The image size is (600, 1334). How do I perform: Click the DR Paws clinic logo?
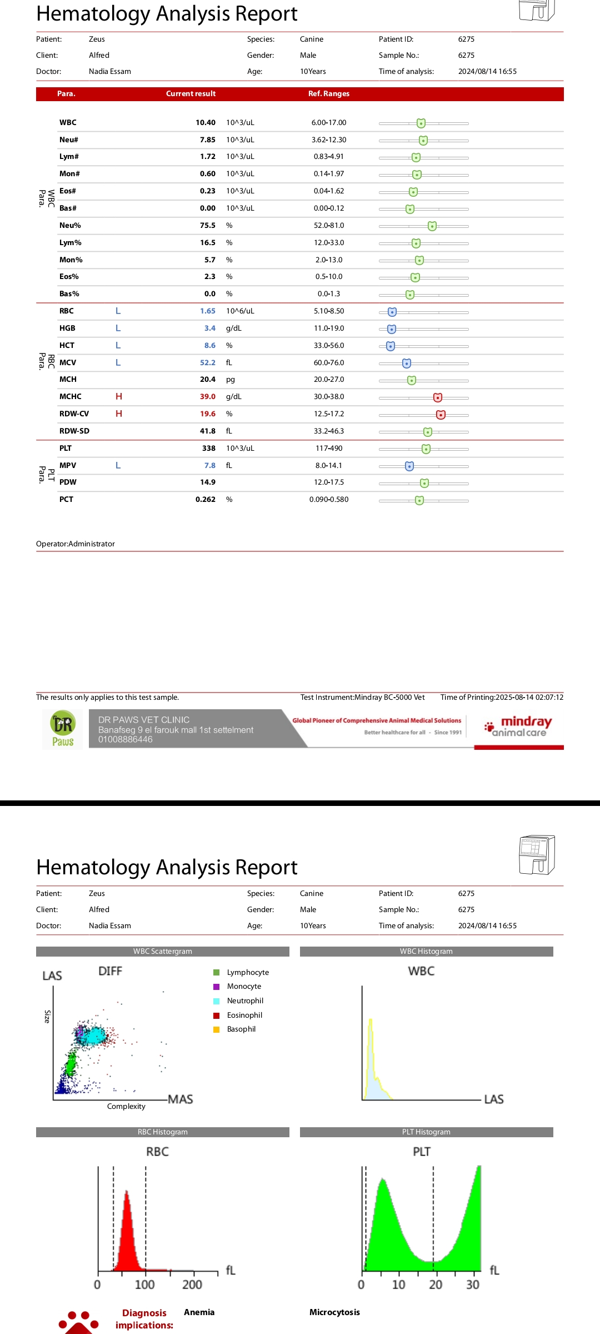(63, 729)
